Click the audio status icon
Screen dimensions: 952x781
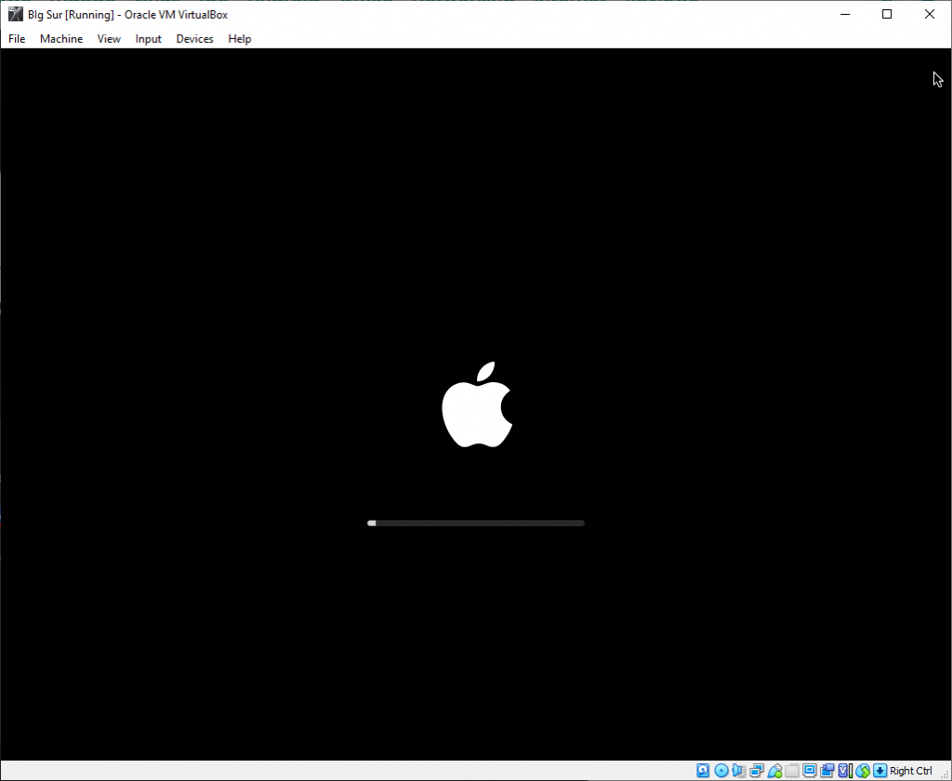coord(739,770)
